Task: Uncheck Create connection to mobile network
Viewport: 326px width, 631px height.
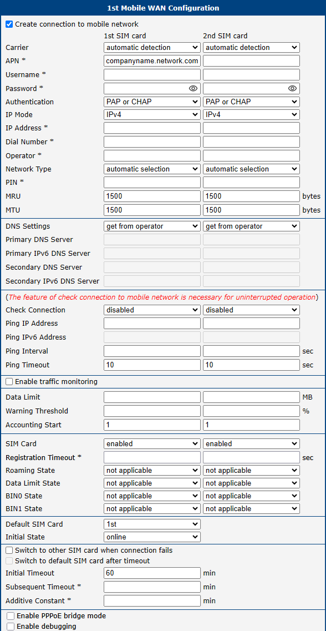Action: pos(9,24)
